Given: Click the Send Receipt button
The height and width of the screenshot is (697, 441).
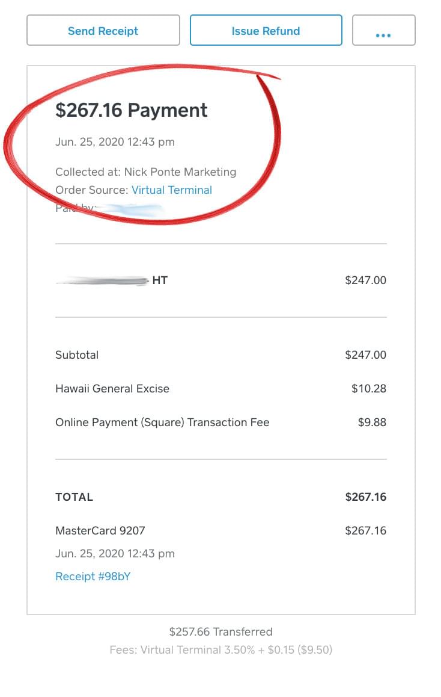Looking at the screenshot, I should (103, 30).
